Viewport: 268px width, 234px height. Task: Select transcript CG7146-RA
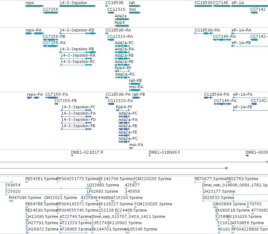[222, 40]
